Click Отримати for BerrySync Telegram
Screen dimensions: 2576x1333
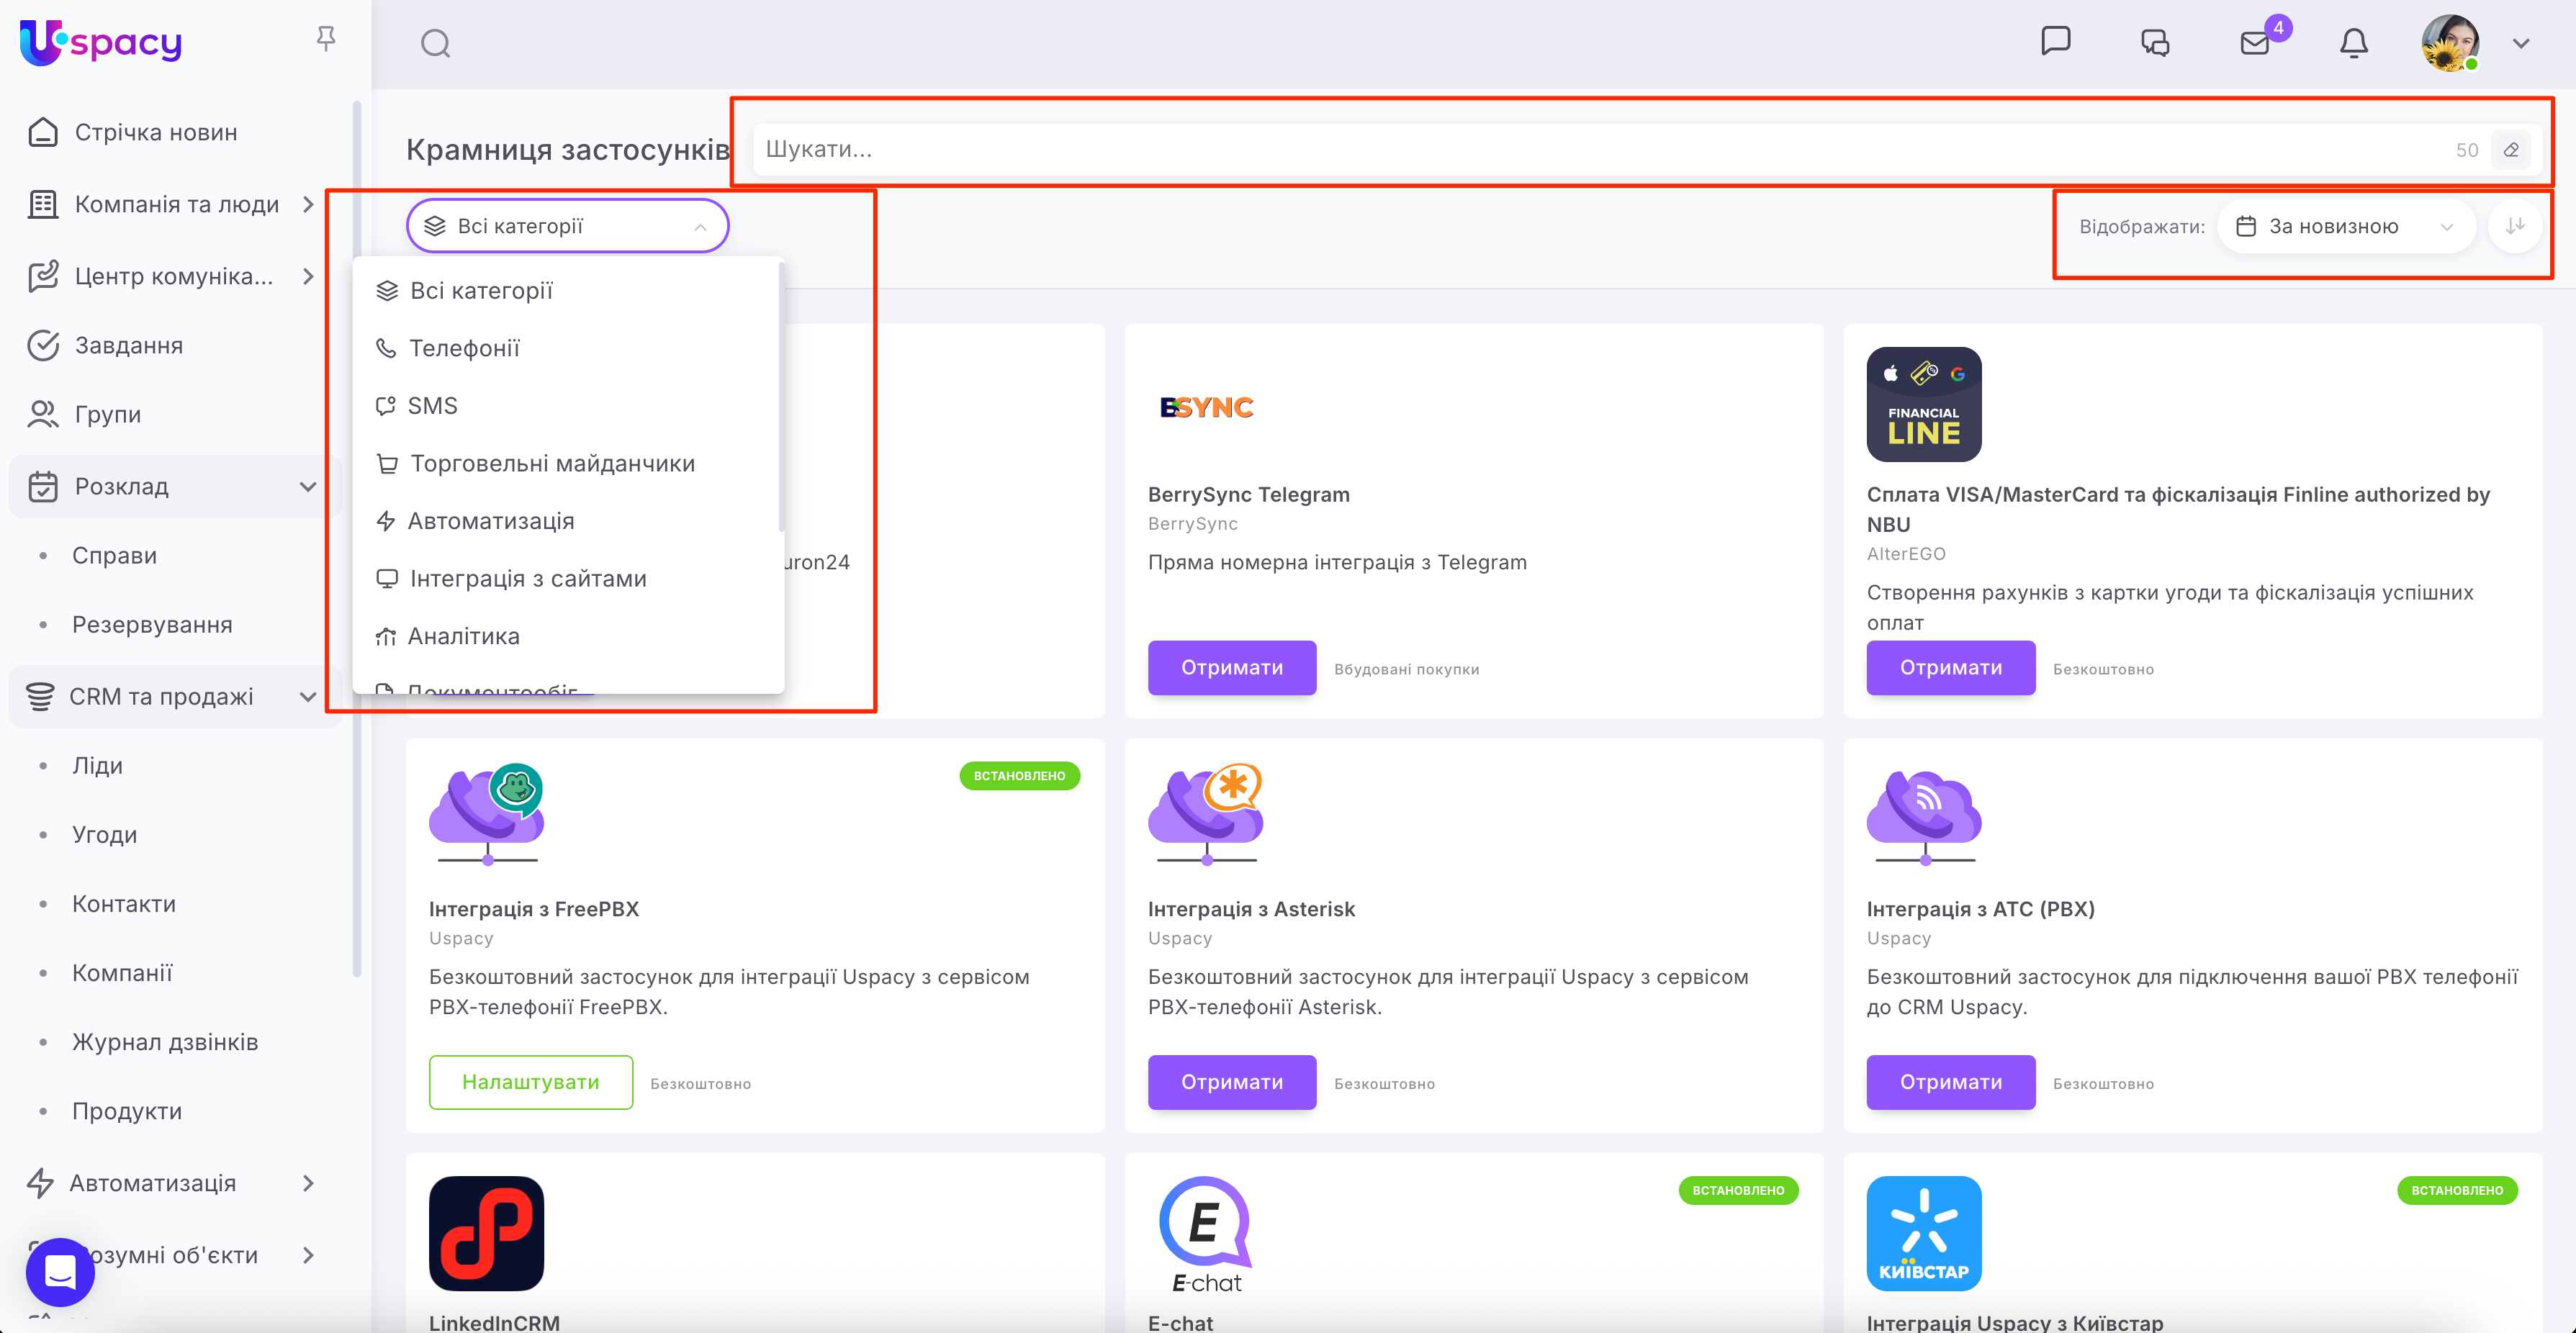(x=1231, y=668)
